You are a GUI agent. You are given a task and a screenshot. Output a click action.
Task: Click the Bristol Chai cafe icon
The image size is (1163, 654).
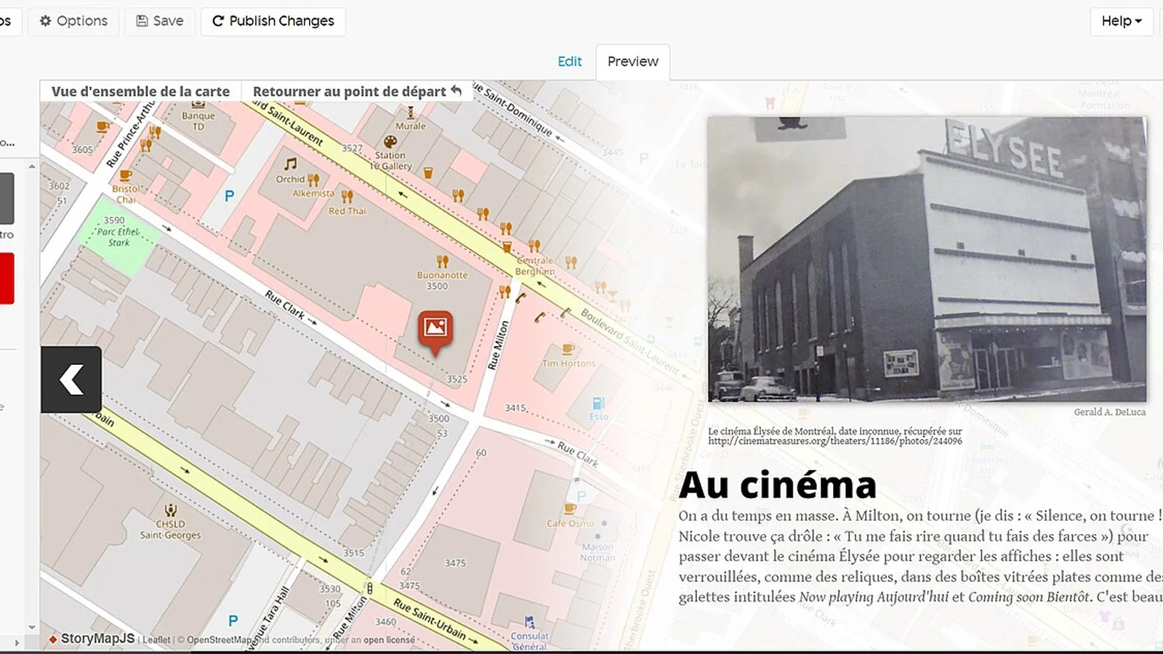126,175
